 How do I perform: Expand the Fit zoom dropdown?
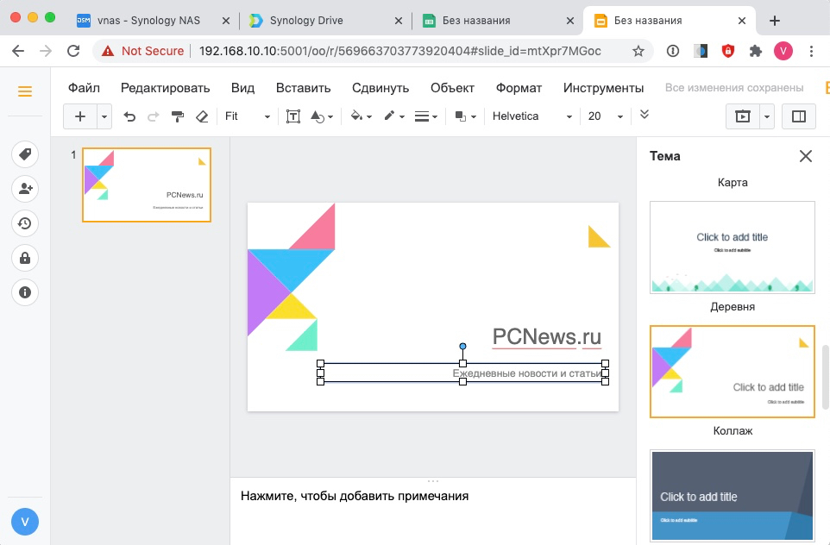point(248,116)
